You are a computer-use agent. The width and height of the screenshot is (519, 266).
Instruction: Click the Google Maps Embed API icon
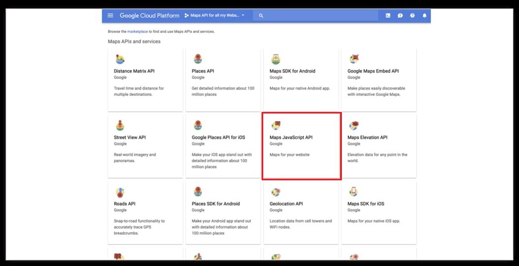click(354, 59)
